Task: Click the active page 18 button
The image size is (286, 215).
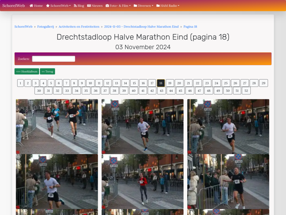Action: 161,83
